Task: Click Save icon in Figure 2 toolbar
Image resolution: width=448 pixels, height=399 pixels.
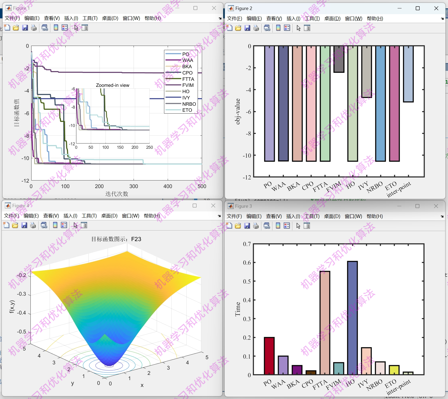Action: pyautogui.click(x=247, y=28)
